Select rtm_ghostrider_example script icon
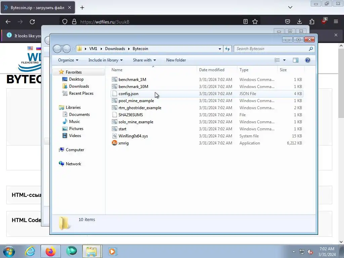Viewport: 344px width, 258px height. point(114,108)
